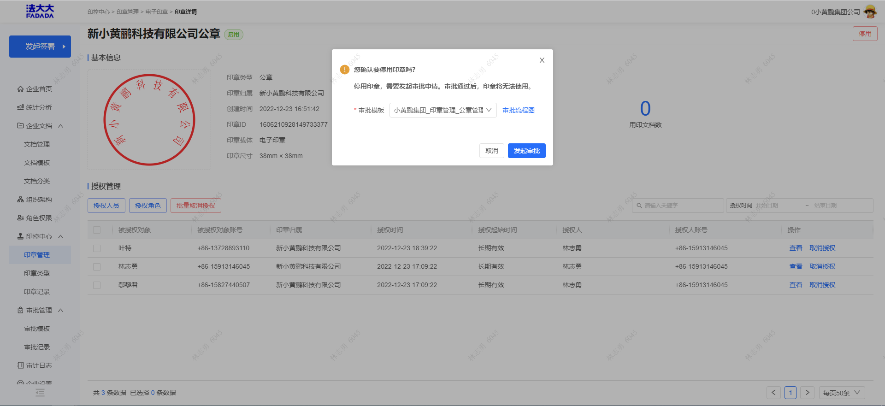
Task: Collapse the 印控中心 section chevron
Action: tap(60, 236)
